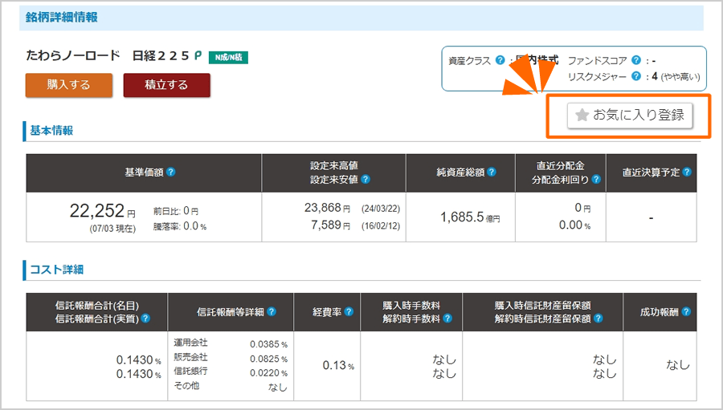Image resolution: width=723 pixels, height=410 pixels.
Task: Click the (16/02/12) date text
Action: click(x=381, y=225)
